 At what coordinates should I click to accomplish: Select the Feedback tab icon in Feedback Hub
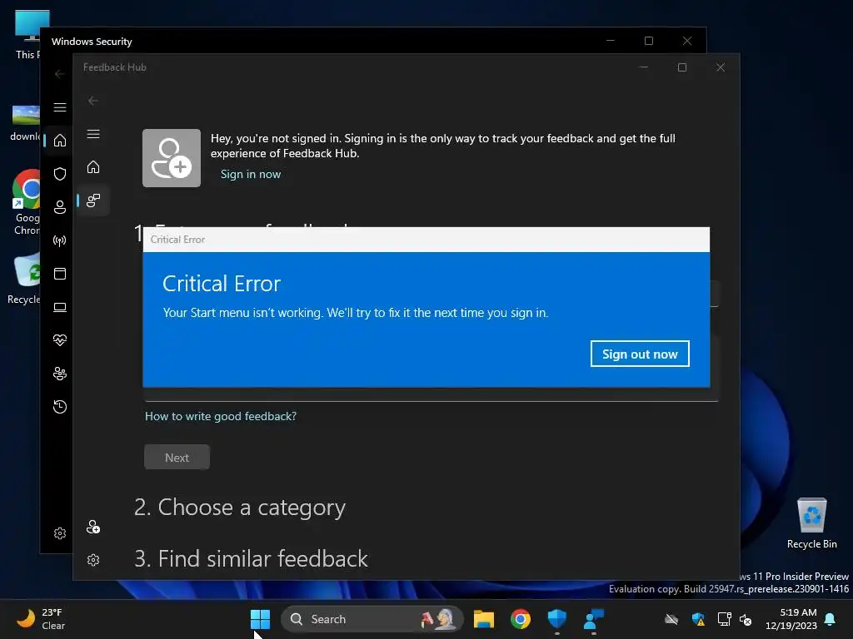93,201
